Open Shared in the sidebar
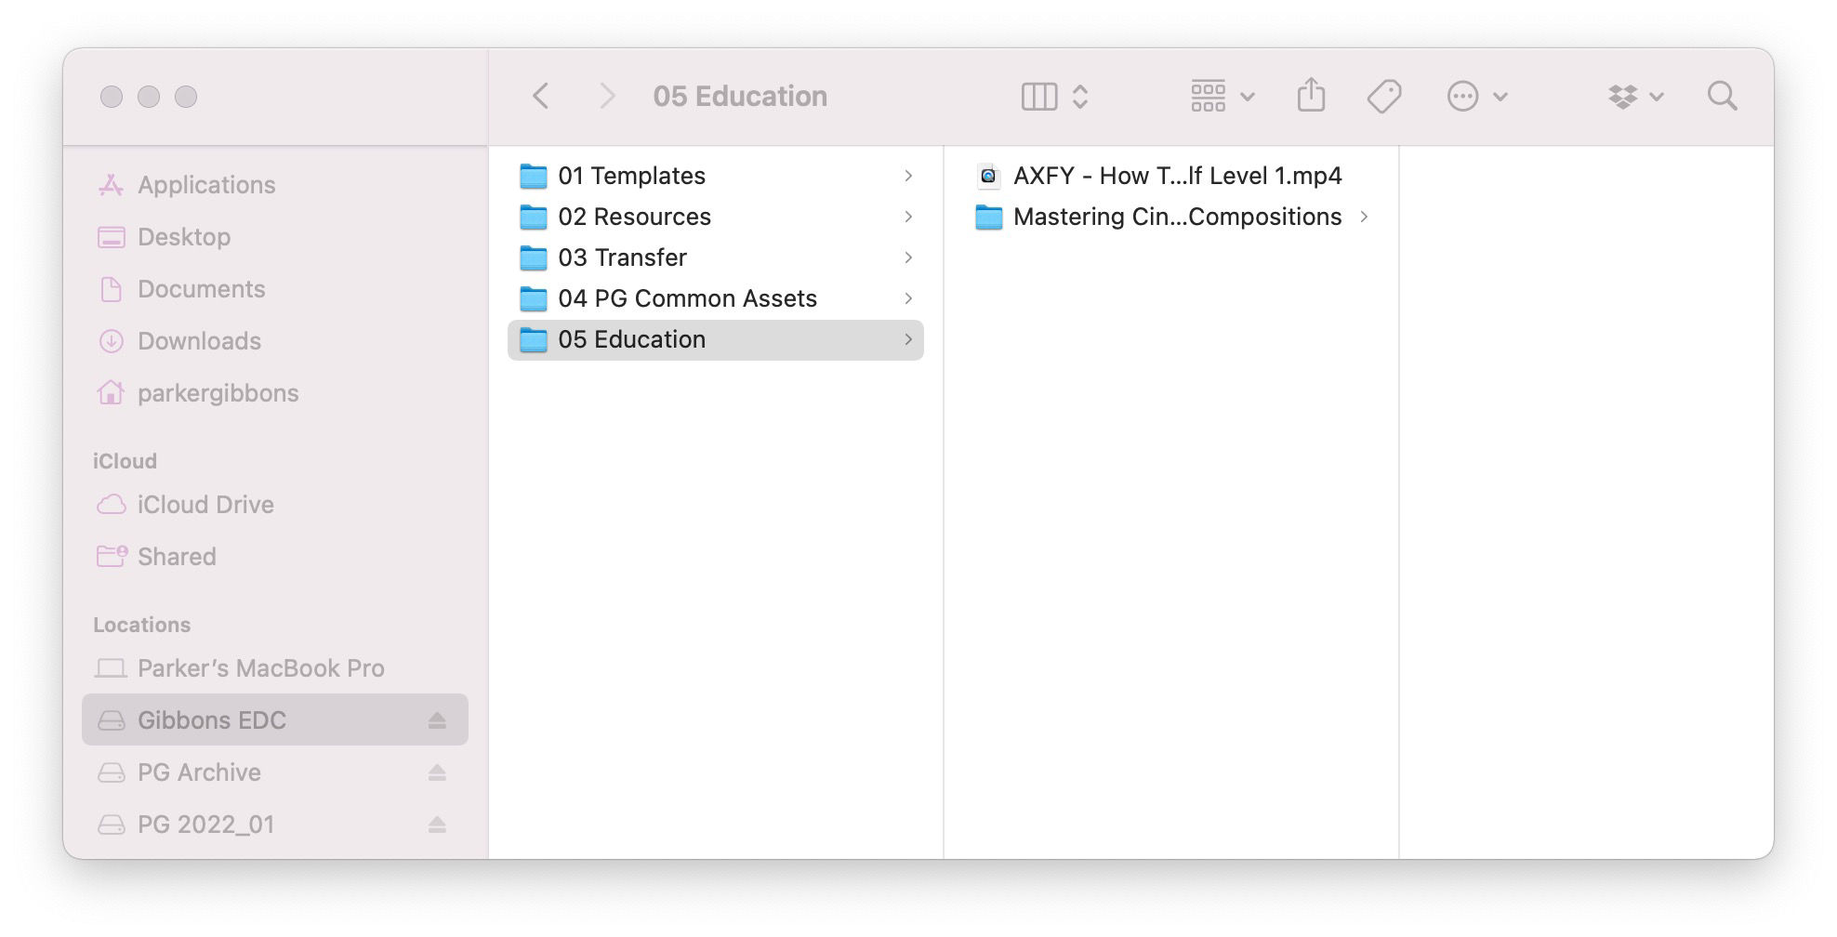The width and height of the screenshot is (1837, 937). [x=275, y=557]
